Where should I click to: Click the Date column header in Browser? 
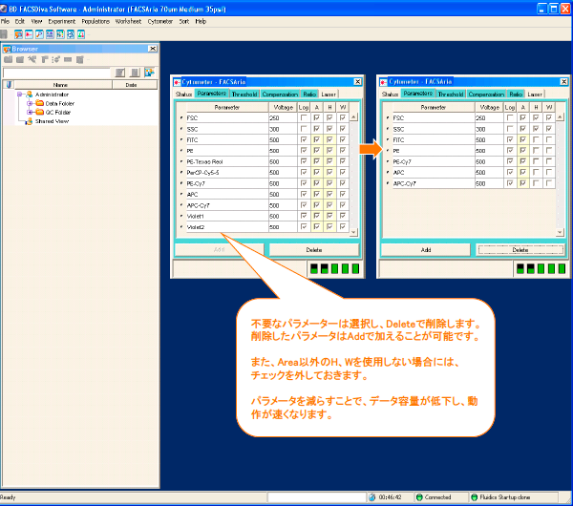(x=135, y=85)
